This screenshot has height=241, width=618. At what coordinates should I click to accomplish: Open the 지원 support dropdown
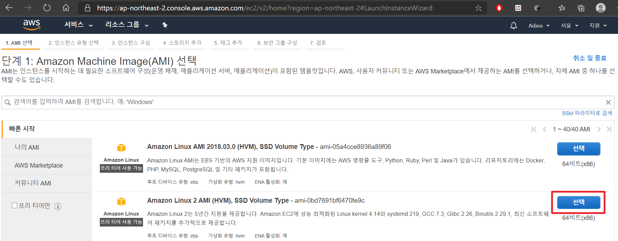click(598, 26)
